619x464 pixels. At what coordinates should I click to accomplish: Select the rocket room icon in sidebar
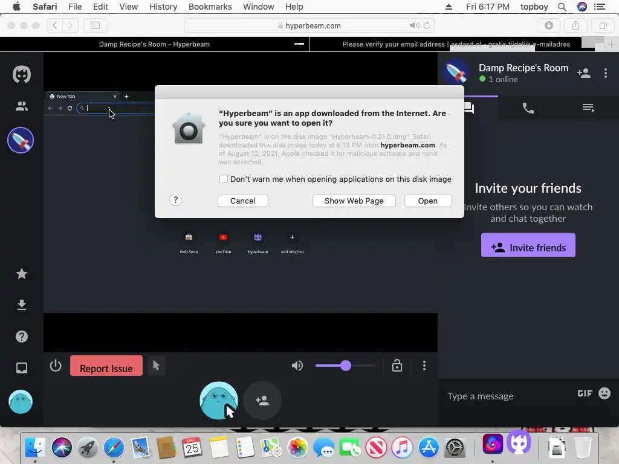21,140
